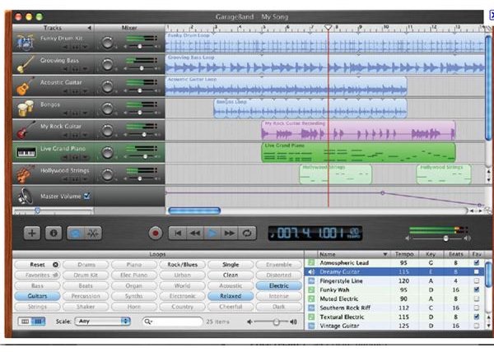This screenshot has height=352, width=494.
Task: Toggle the loop browser eye button
Action: pos(76,233)
